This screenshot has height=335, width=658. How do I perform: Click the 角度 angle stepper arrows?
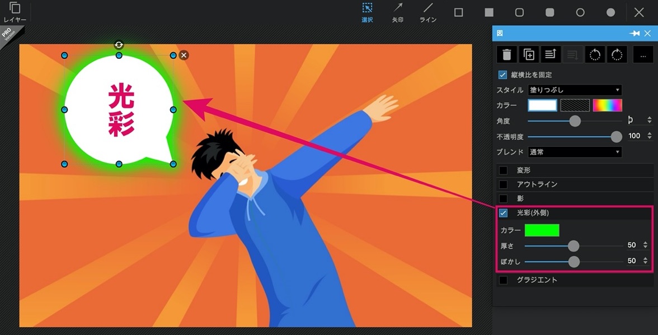[x=650, y=120]
